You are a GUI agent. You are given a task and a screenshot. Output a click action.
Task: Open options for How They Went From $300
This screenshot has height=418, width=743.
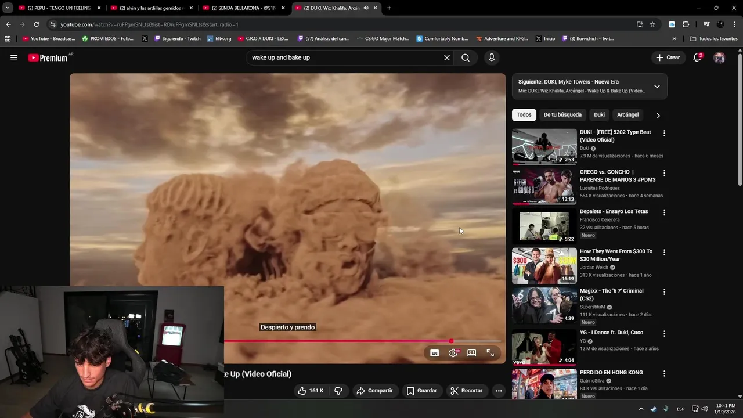pyautogui.click(x=664, y=253)
